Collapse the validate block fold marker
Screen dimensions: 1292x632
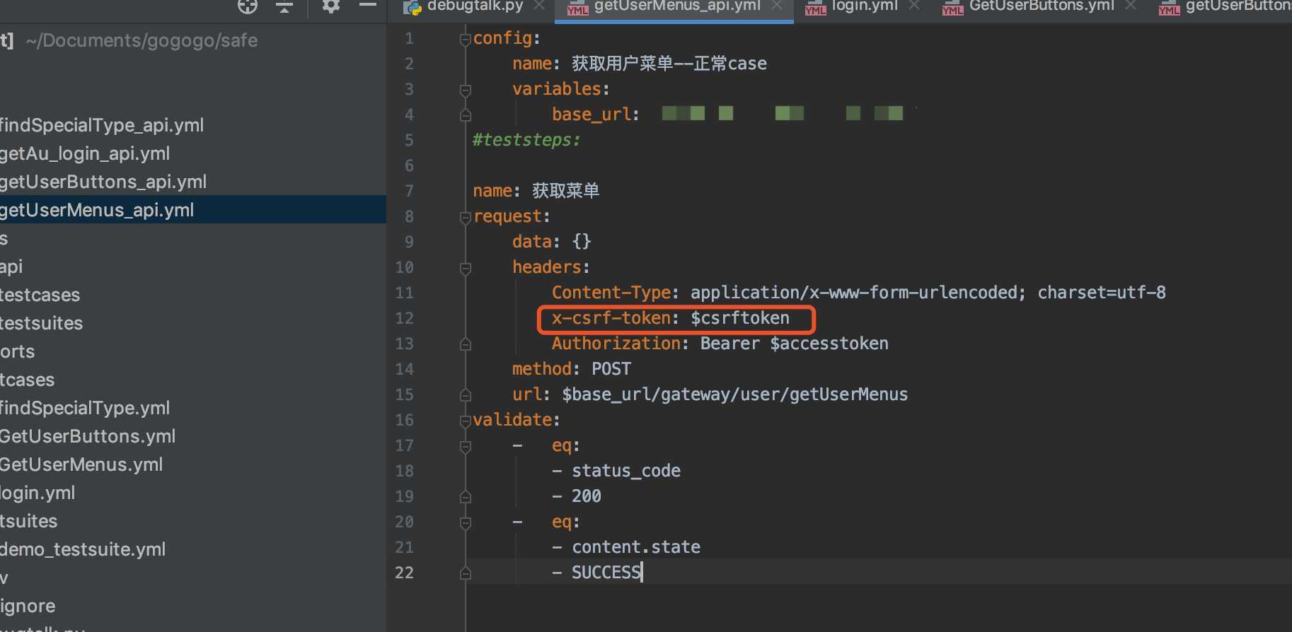[465, 421]
